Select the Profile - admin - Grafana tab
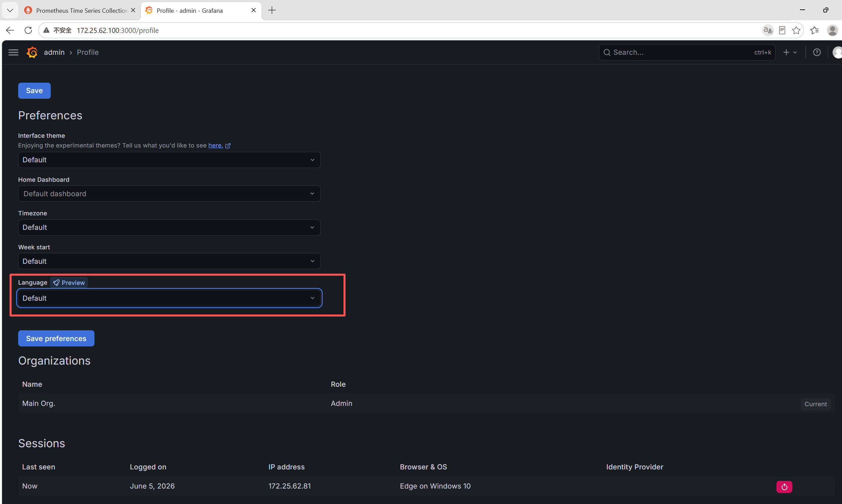Screen dimensions: 842x504 click(201, 10)
